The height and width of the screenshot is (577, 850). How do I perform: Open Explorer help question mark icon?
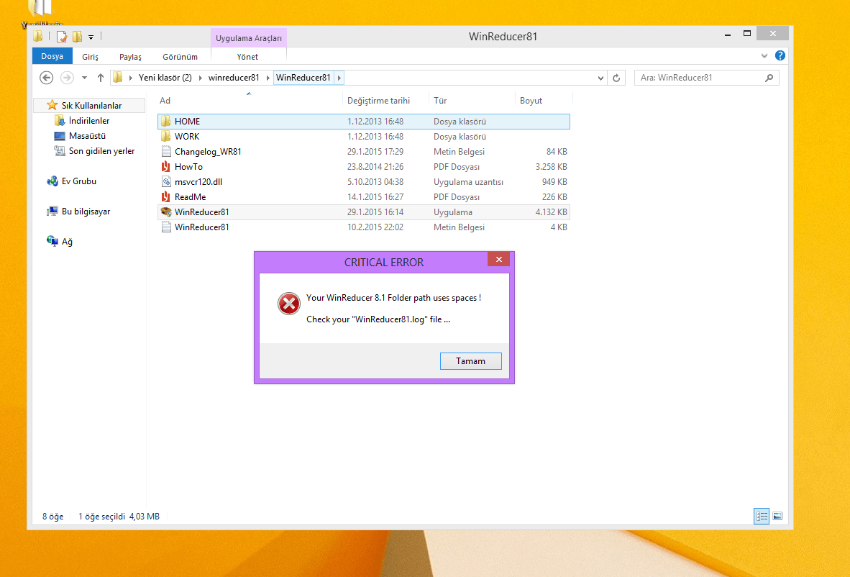coord(780,55)
